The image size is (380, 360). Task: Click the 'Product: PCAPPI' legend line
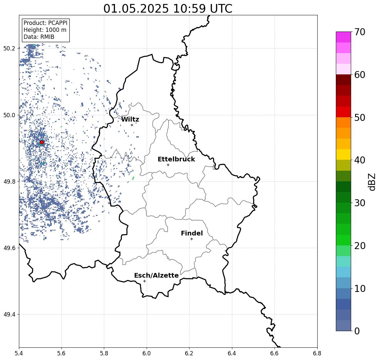pos(45,23)
